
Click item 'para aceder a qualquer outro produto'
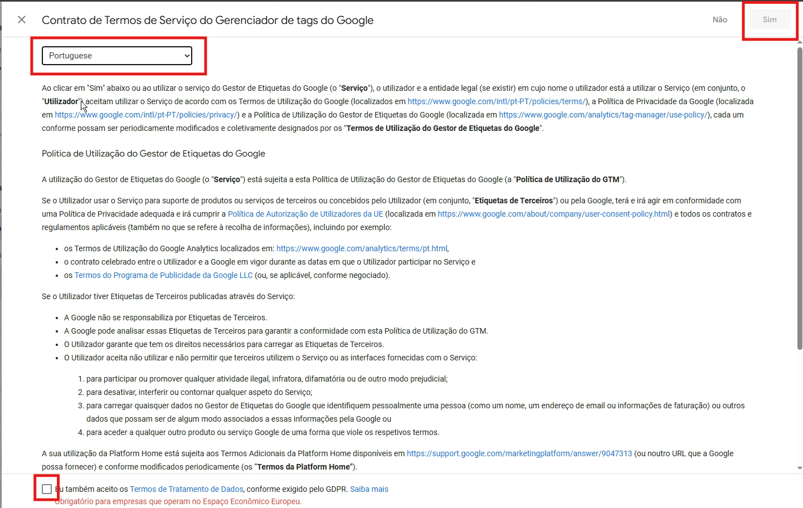click(x=263, y=432)
